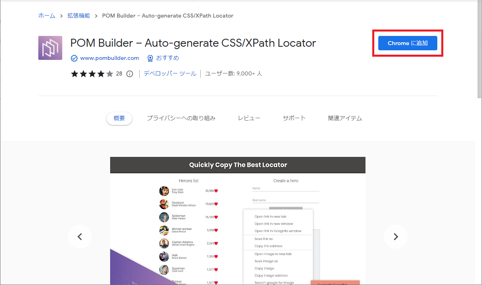Switch to the レビュー tab

[x=249, y=118]
